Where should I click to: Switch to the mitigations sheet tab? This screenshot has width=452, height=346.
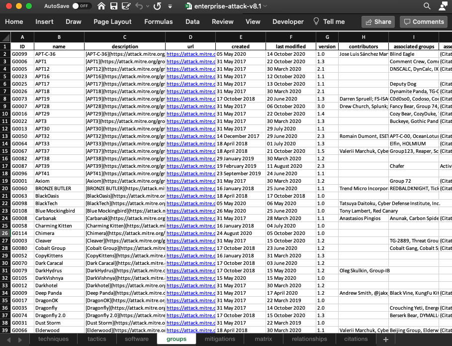tap(220, 339)
